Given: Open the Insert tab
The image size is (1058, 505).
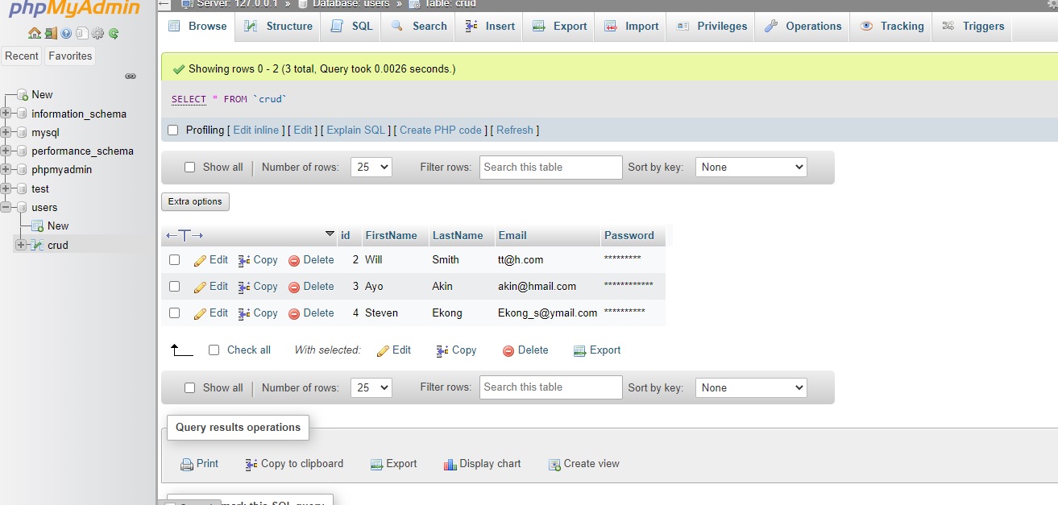Looking at the screenshot, I should point(490,27).
